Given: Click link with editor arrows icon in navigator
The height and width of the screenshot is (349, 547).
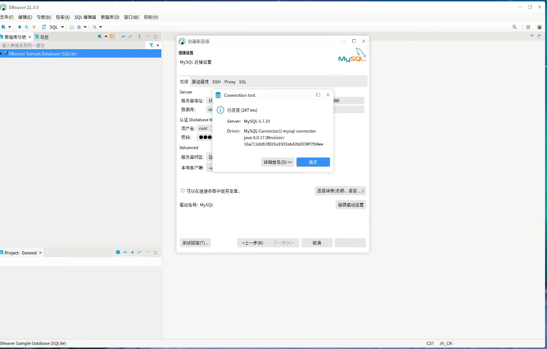Looking at the screenshot, I should pos(130,36).
